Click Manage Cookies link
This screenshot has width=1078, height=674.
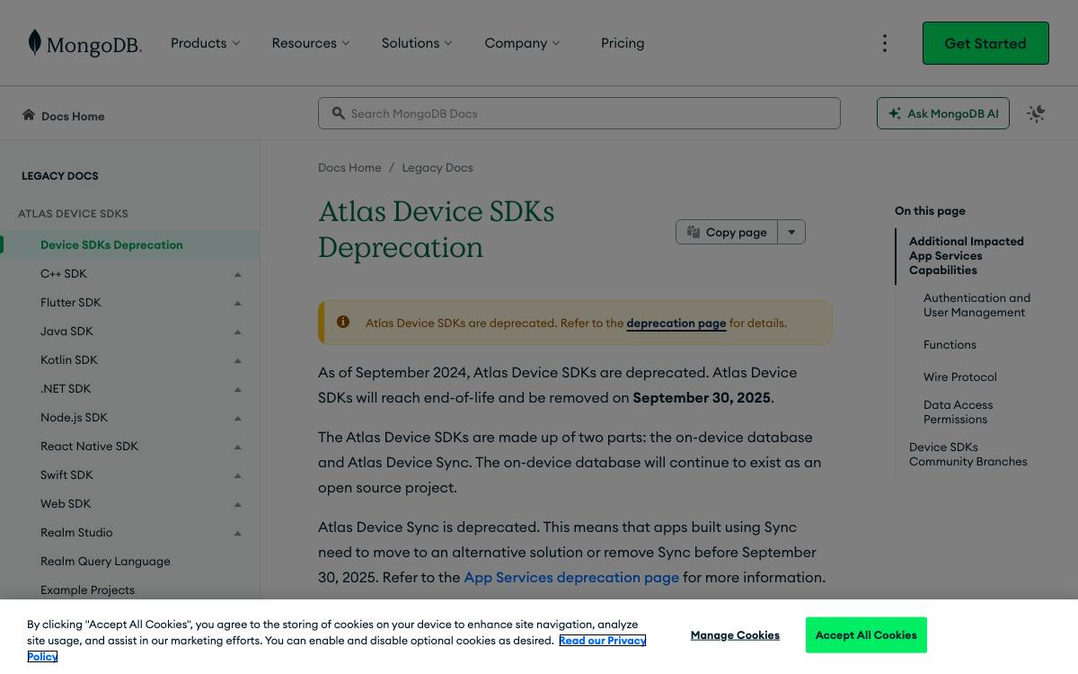pyautogui.click(x=735, y=635)
